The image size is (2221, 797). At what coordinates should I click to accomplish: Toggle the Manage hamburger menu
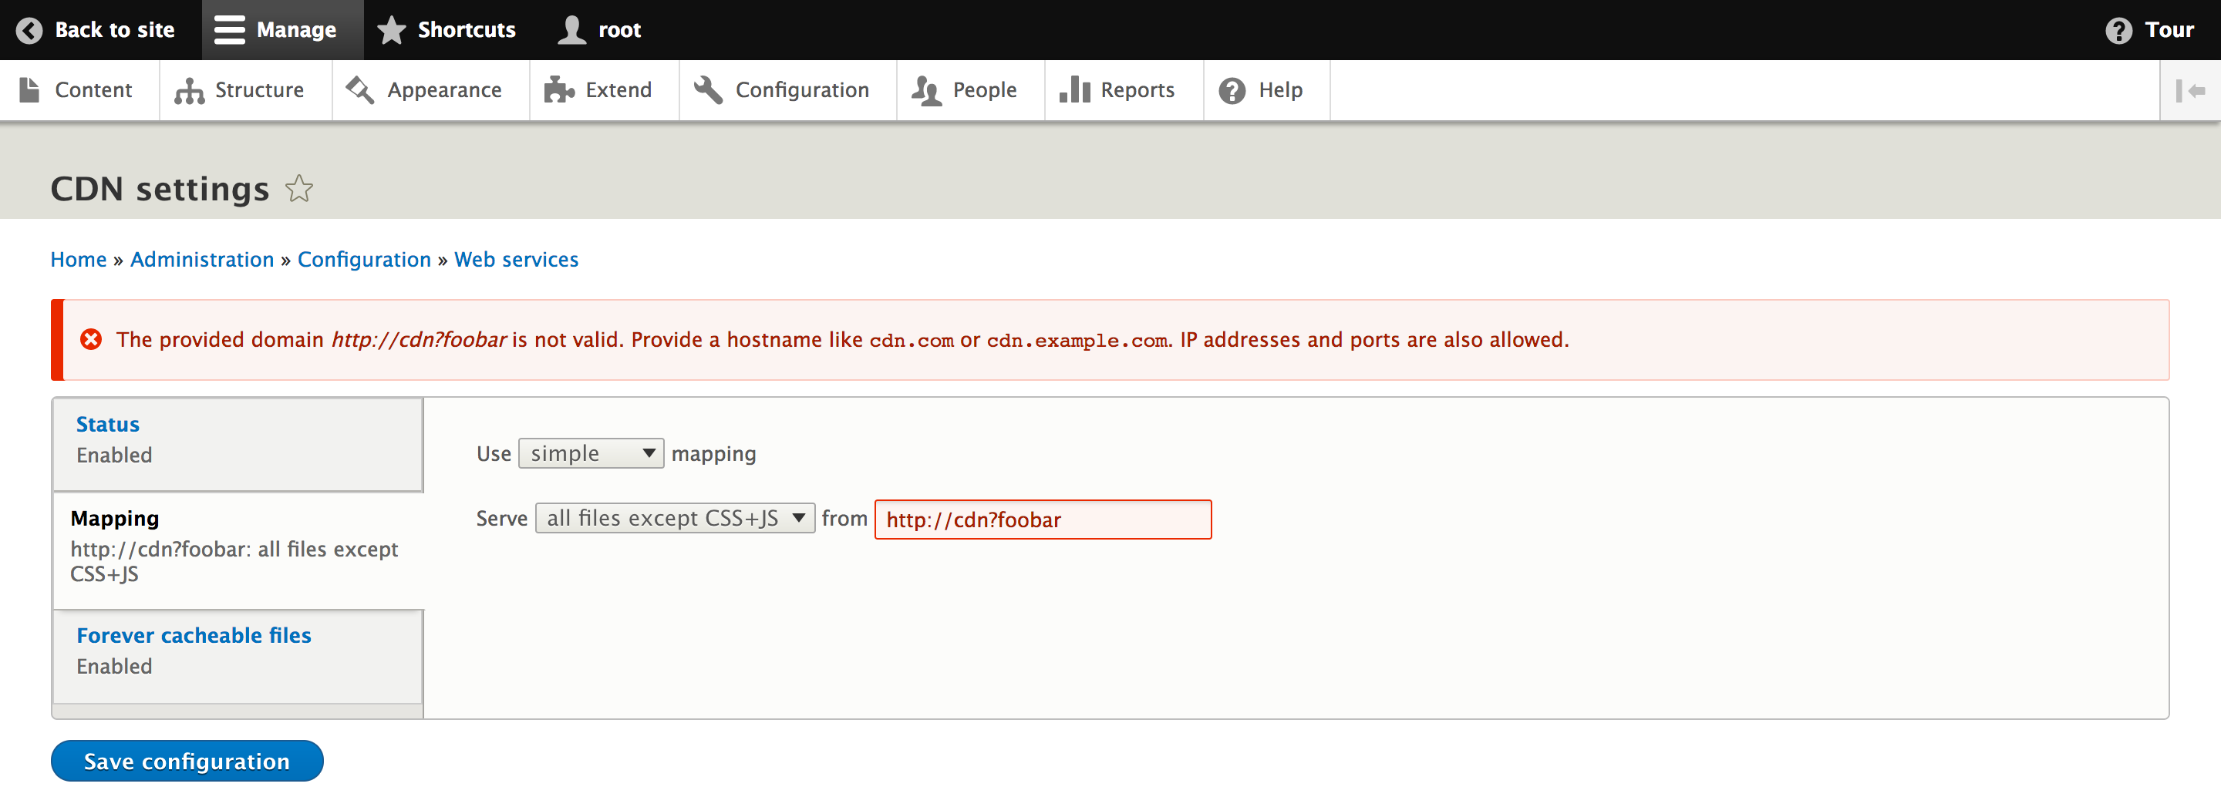231,30
